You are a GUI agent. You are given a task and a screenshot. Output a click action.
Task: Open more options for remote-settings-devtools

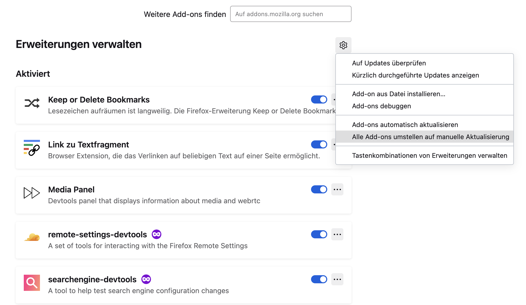click(x=337, y=234)
